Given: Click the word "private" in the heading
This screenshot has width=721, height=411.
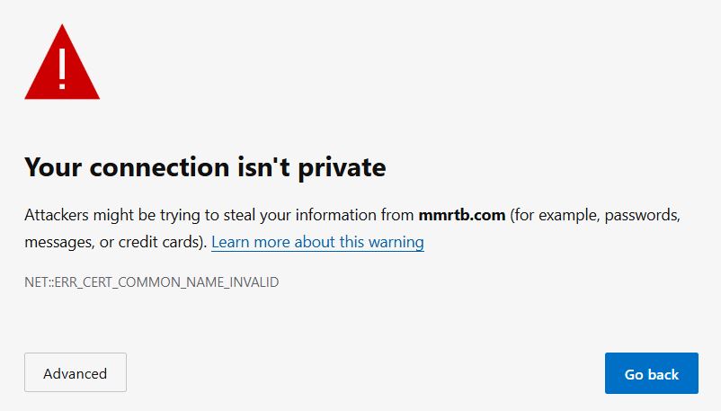Looking at the screenshot, I should (x=343, y=168).
